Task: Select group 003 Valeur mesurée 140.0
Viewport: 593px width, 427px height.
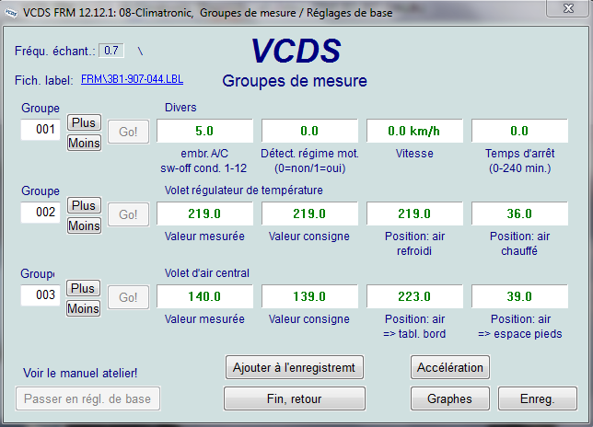Action: pyautogui.click(x=204, y=296)
